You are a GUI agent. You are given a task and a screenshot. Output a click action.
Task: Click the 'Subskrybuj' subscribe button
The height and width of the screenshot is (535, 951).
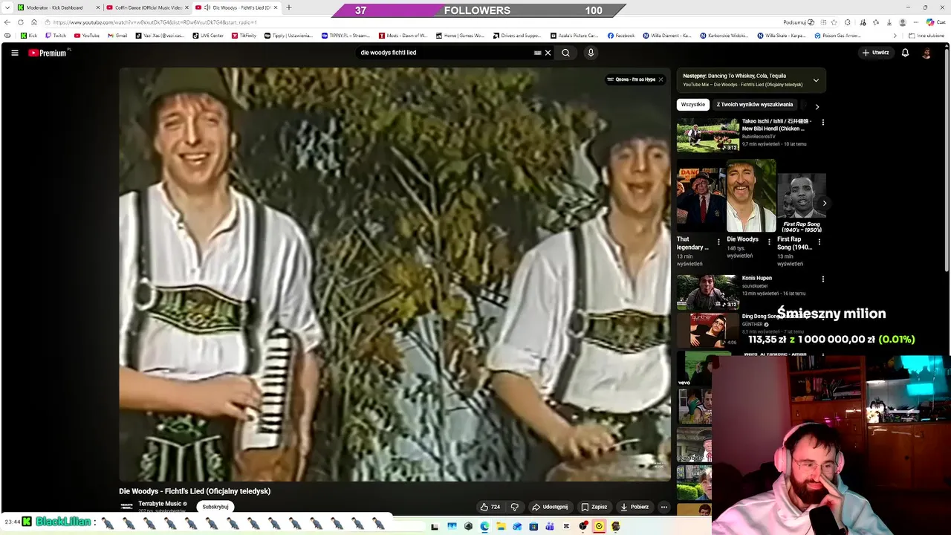[x=215, y=507]
